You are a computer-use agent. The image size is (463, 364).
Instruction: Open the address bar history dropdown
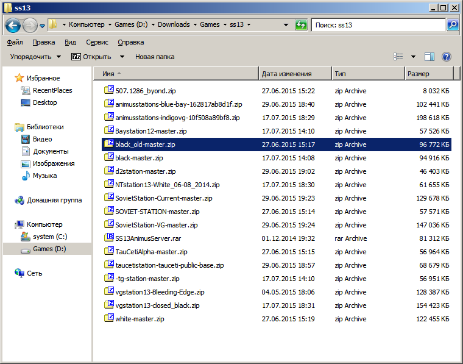(286, 25)
